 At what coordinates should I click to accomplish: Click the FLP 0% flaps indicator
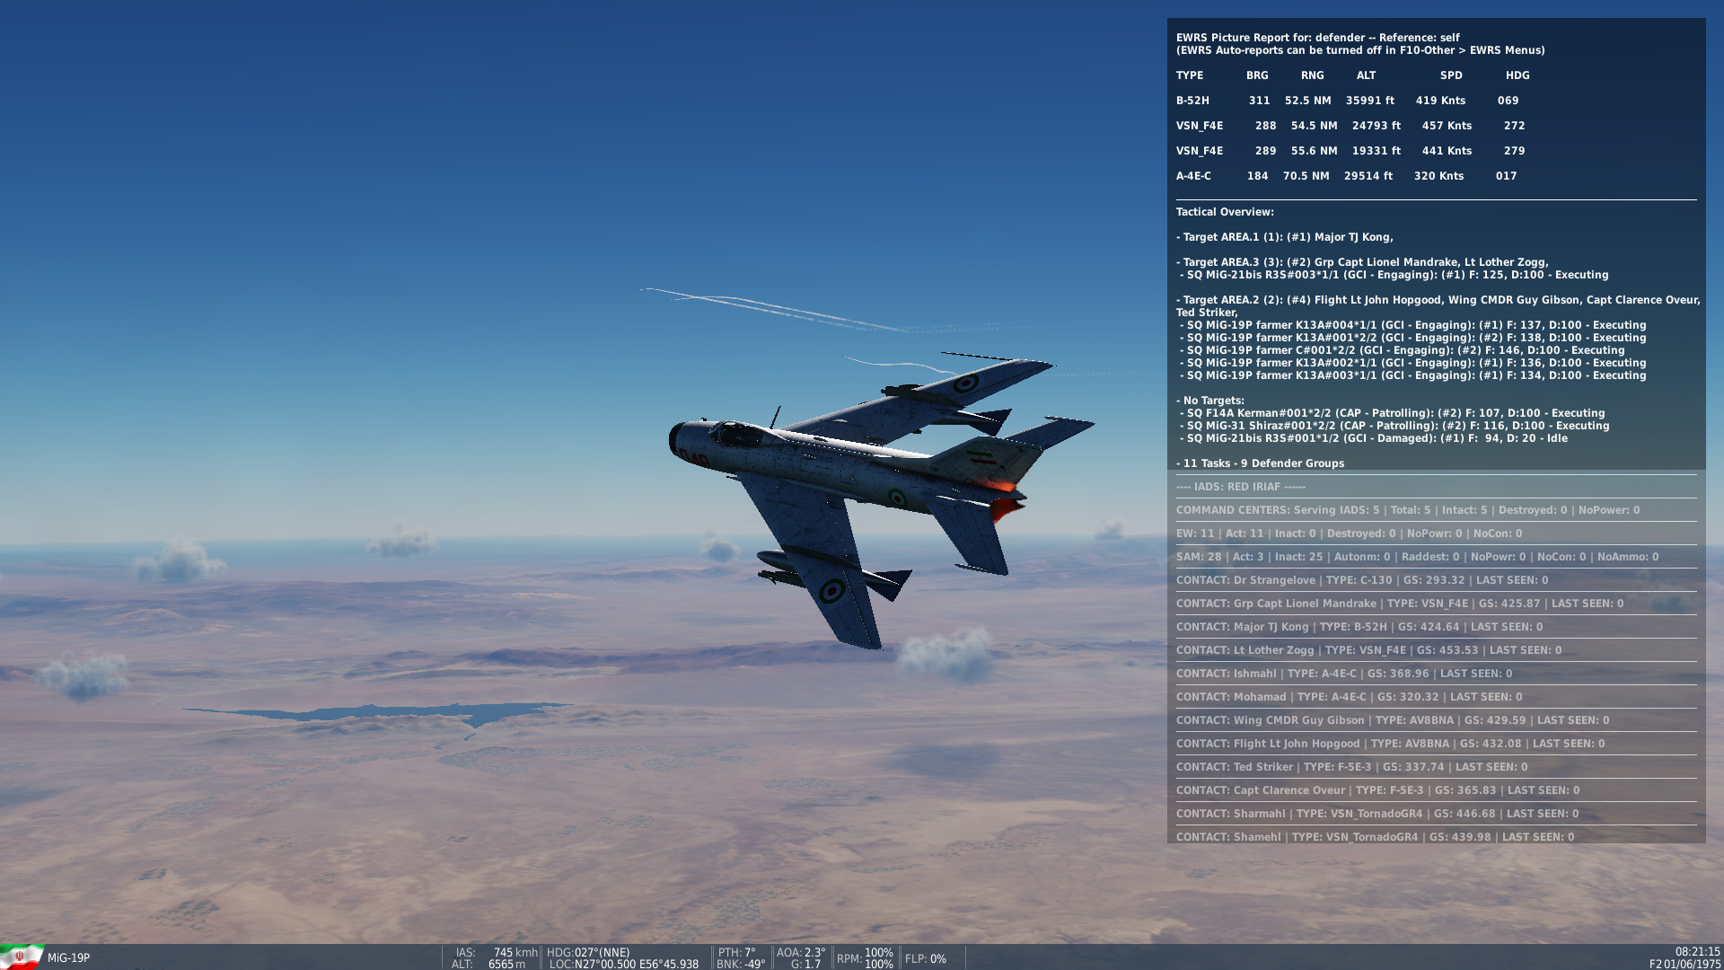click(925, 958)
